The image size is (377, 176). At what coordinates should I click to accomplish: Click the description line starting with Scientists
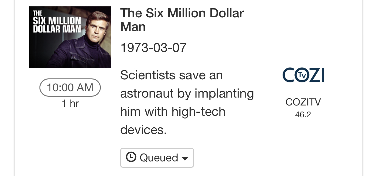[172, 75]
